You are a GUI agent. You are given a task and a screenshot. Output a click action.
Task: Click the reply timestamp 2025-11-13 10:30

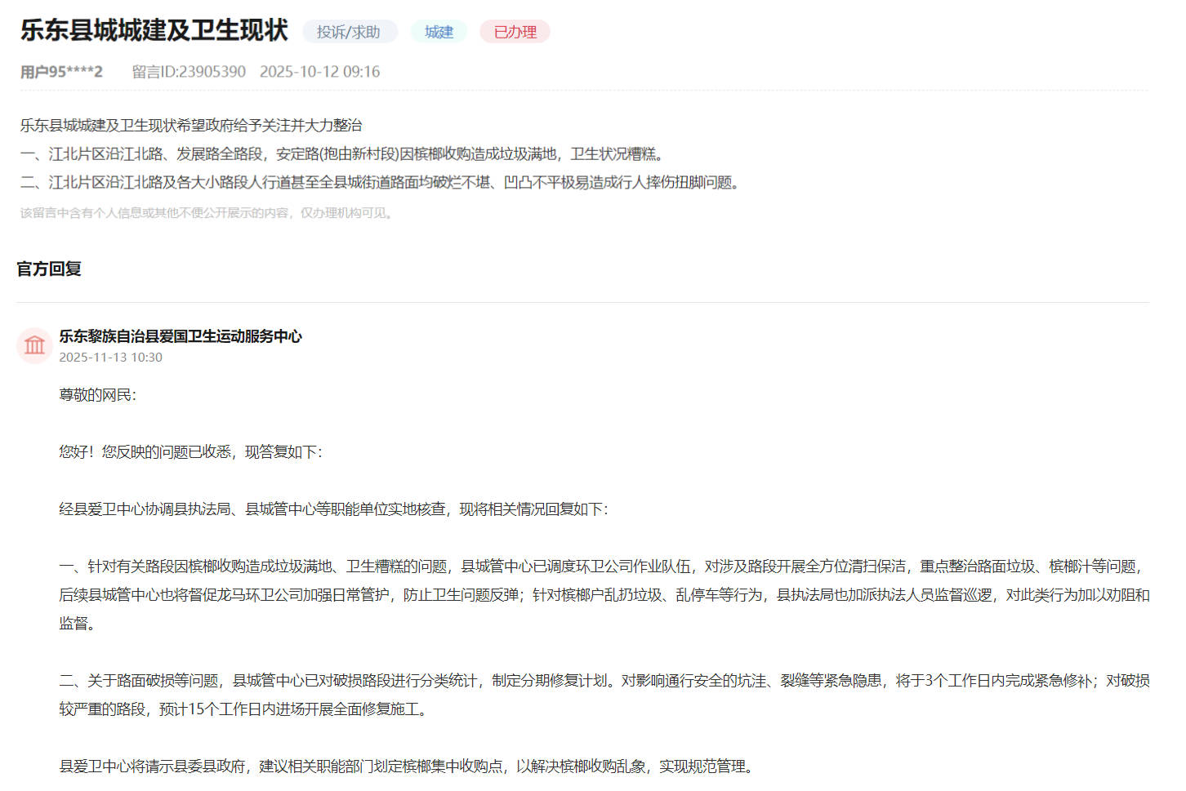pyautogui.click(x=109, y=357)
